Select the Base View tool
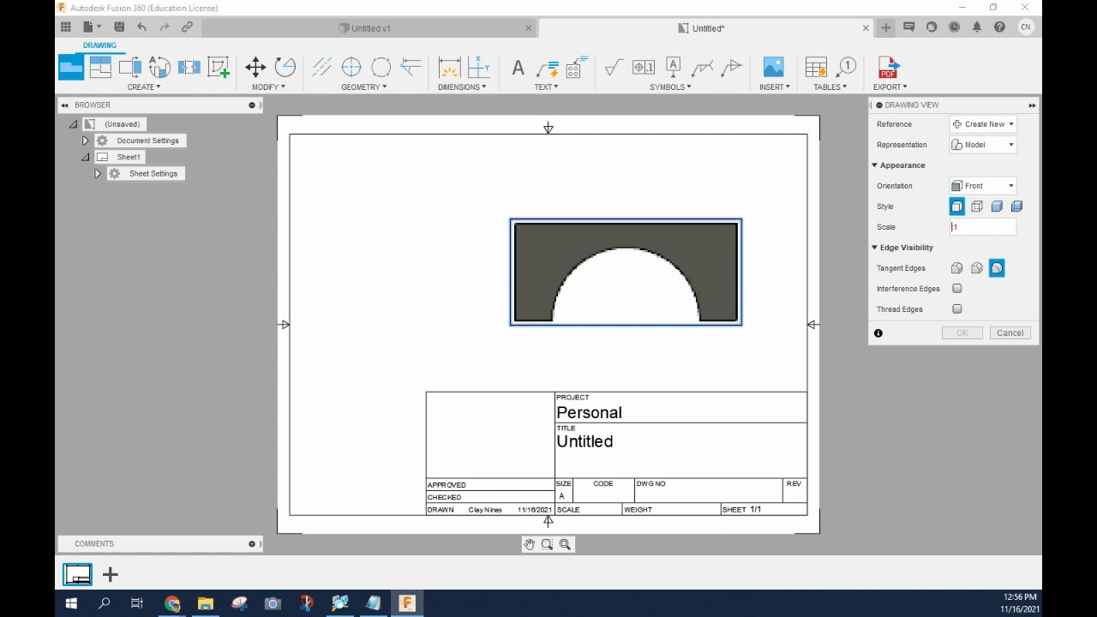Image resolution: width=1097 pixels, height=617 pixels. 71,67
